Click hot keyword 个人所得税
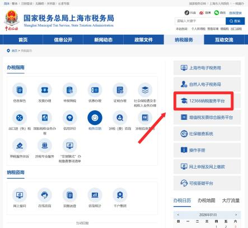248x228 pixels. (198, 29)
